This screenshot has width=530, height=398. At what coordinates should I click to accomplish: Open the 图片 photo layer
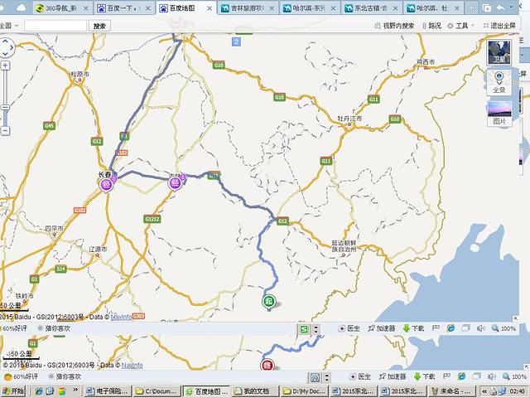pyautogui.click(x=499, y=114)
